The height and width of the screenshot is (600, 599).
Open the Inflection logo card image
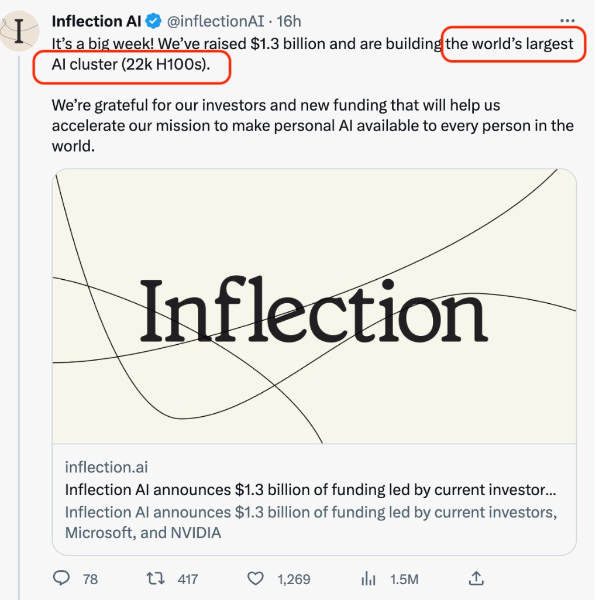tap(314, 306)
